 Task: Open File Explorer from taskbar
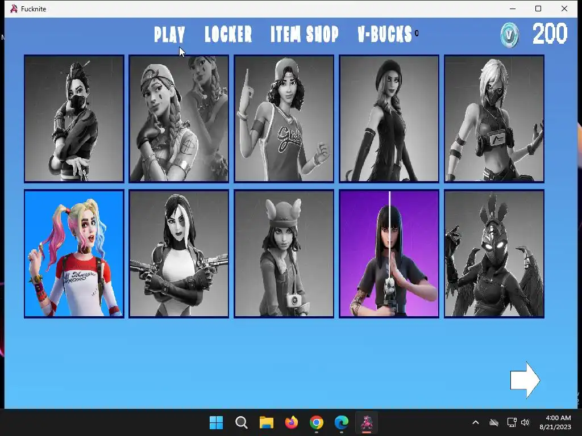266,422
